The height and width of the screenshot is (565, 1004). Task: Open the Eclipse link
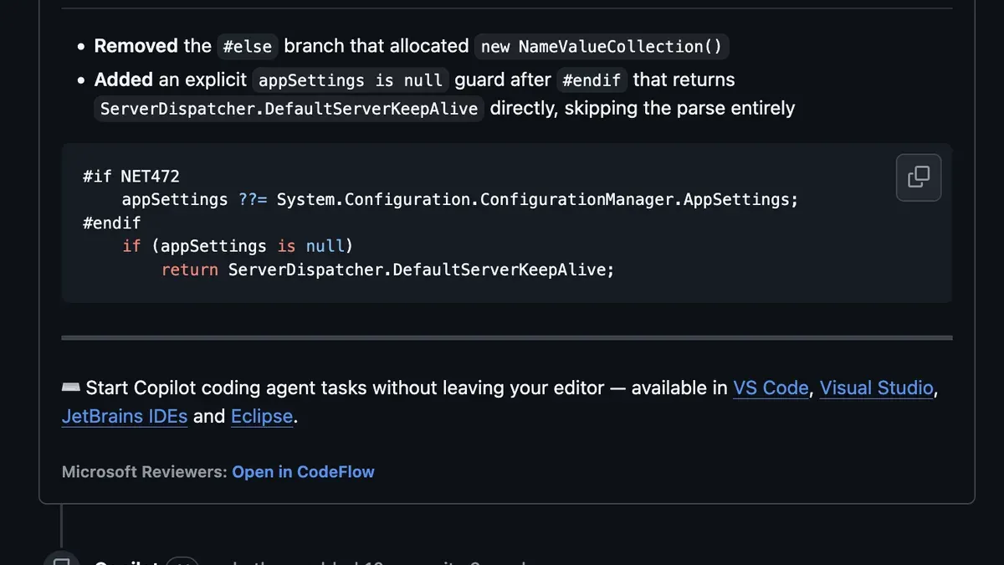click(x=262, y=416)
